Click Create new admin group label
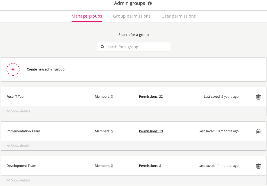Viewport: 267px width, 186px height. pos(46,69)
